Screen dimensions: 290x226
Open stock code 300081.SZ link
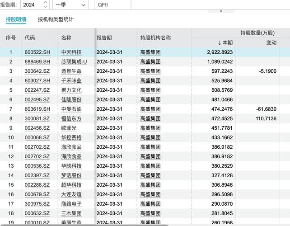tap(37, 119)
